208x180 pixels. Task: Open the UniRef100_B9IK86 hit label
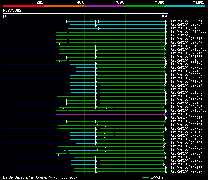pyautogui.click(x=187, y=28)
